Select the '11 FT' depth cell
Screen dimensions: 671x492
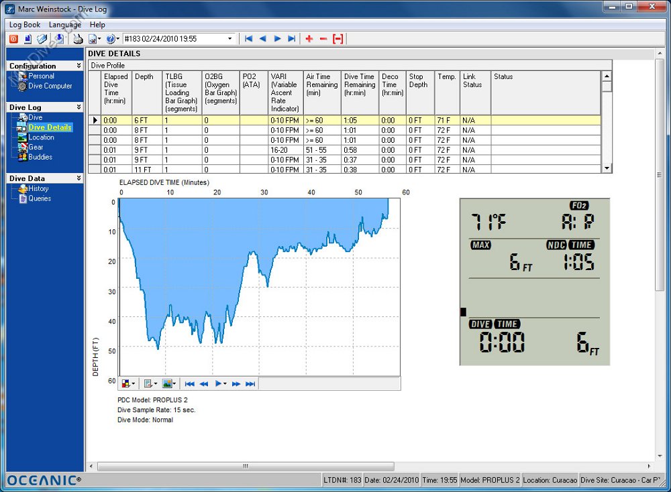147,170
